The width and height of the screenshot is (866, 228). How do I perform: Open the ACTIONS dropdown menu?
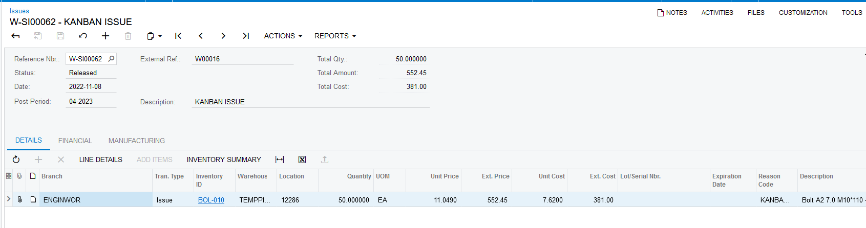pyautogui.click(x=283, y=36)
